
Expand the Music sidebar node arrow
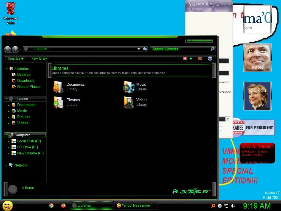[x=9, y=112]
